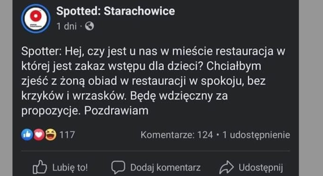
Task: Open the list of 117 reactions
Action: (67, 135)
